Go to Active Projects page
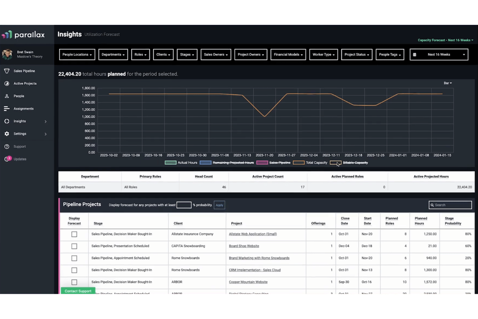This screenshot has width=478, height=319. (x=25, y=83)
